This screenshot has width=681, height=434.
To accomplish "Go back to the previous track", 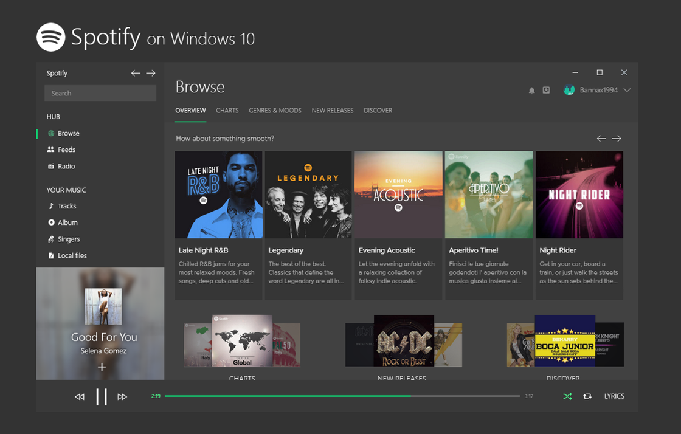I will [x=80, y=397].
